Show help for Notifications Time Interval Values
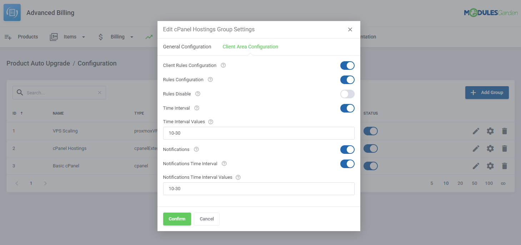The width and height of the screenshot is (521, 245). point(238,177)
